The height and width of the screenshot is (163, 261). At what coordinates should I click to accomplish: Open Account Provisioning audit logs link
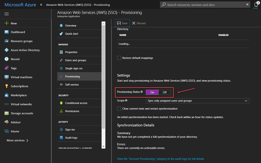point(161,159)
